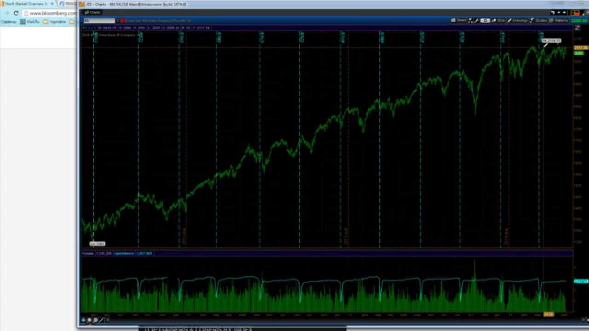Click the Volume label in lower study header
Viewport: 589px width, 331px height.
pos(87,253)
